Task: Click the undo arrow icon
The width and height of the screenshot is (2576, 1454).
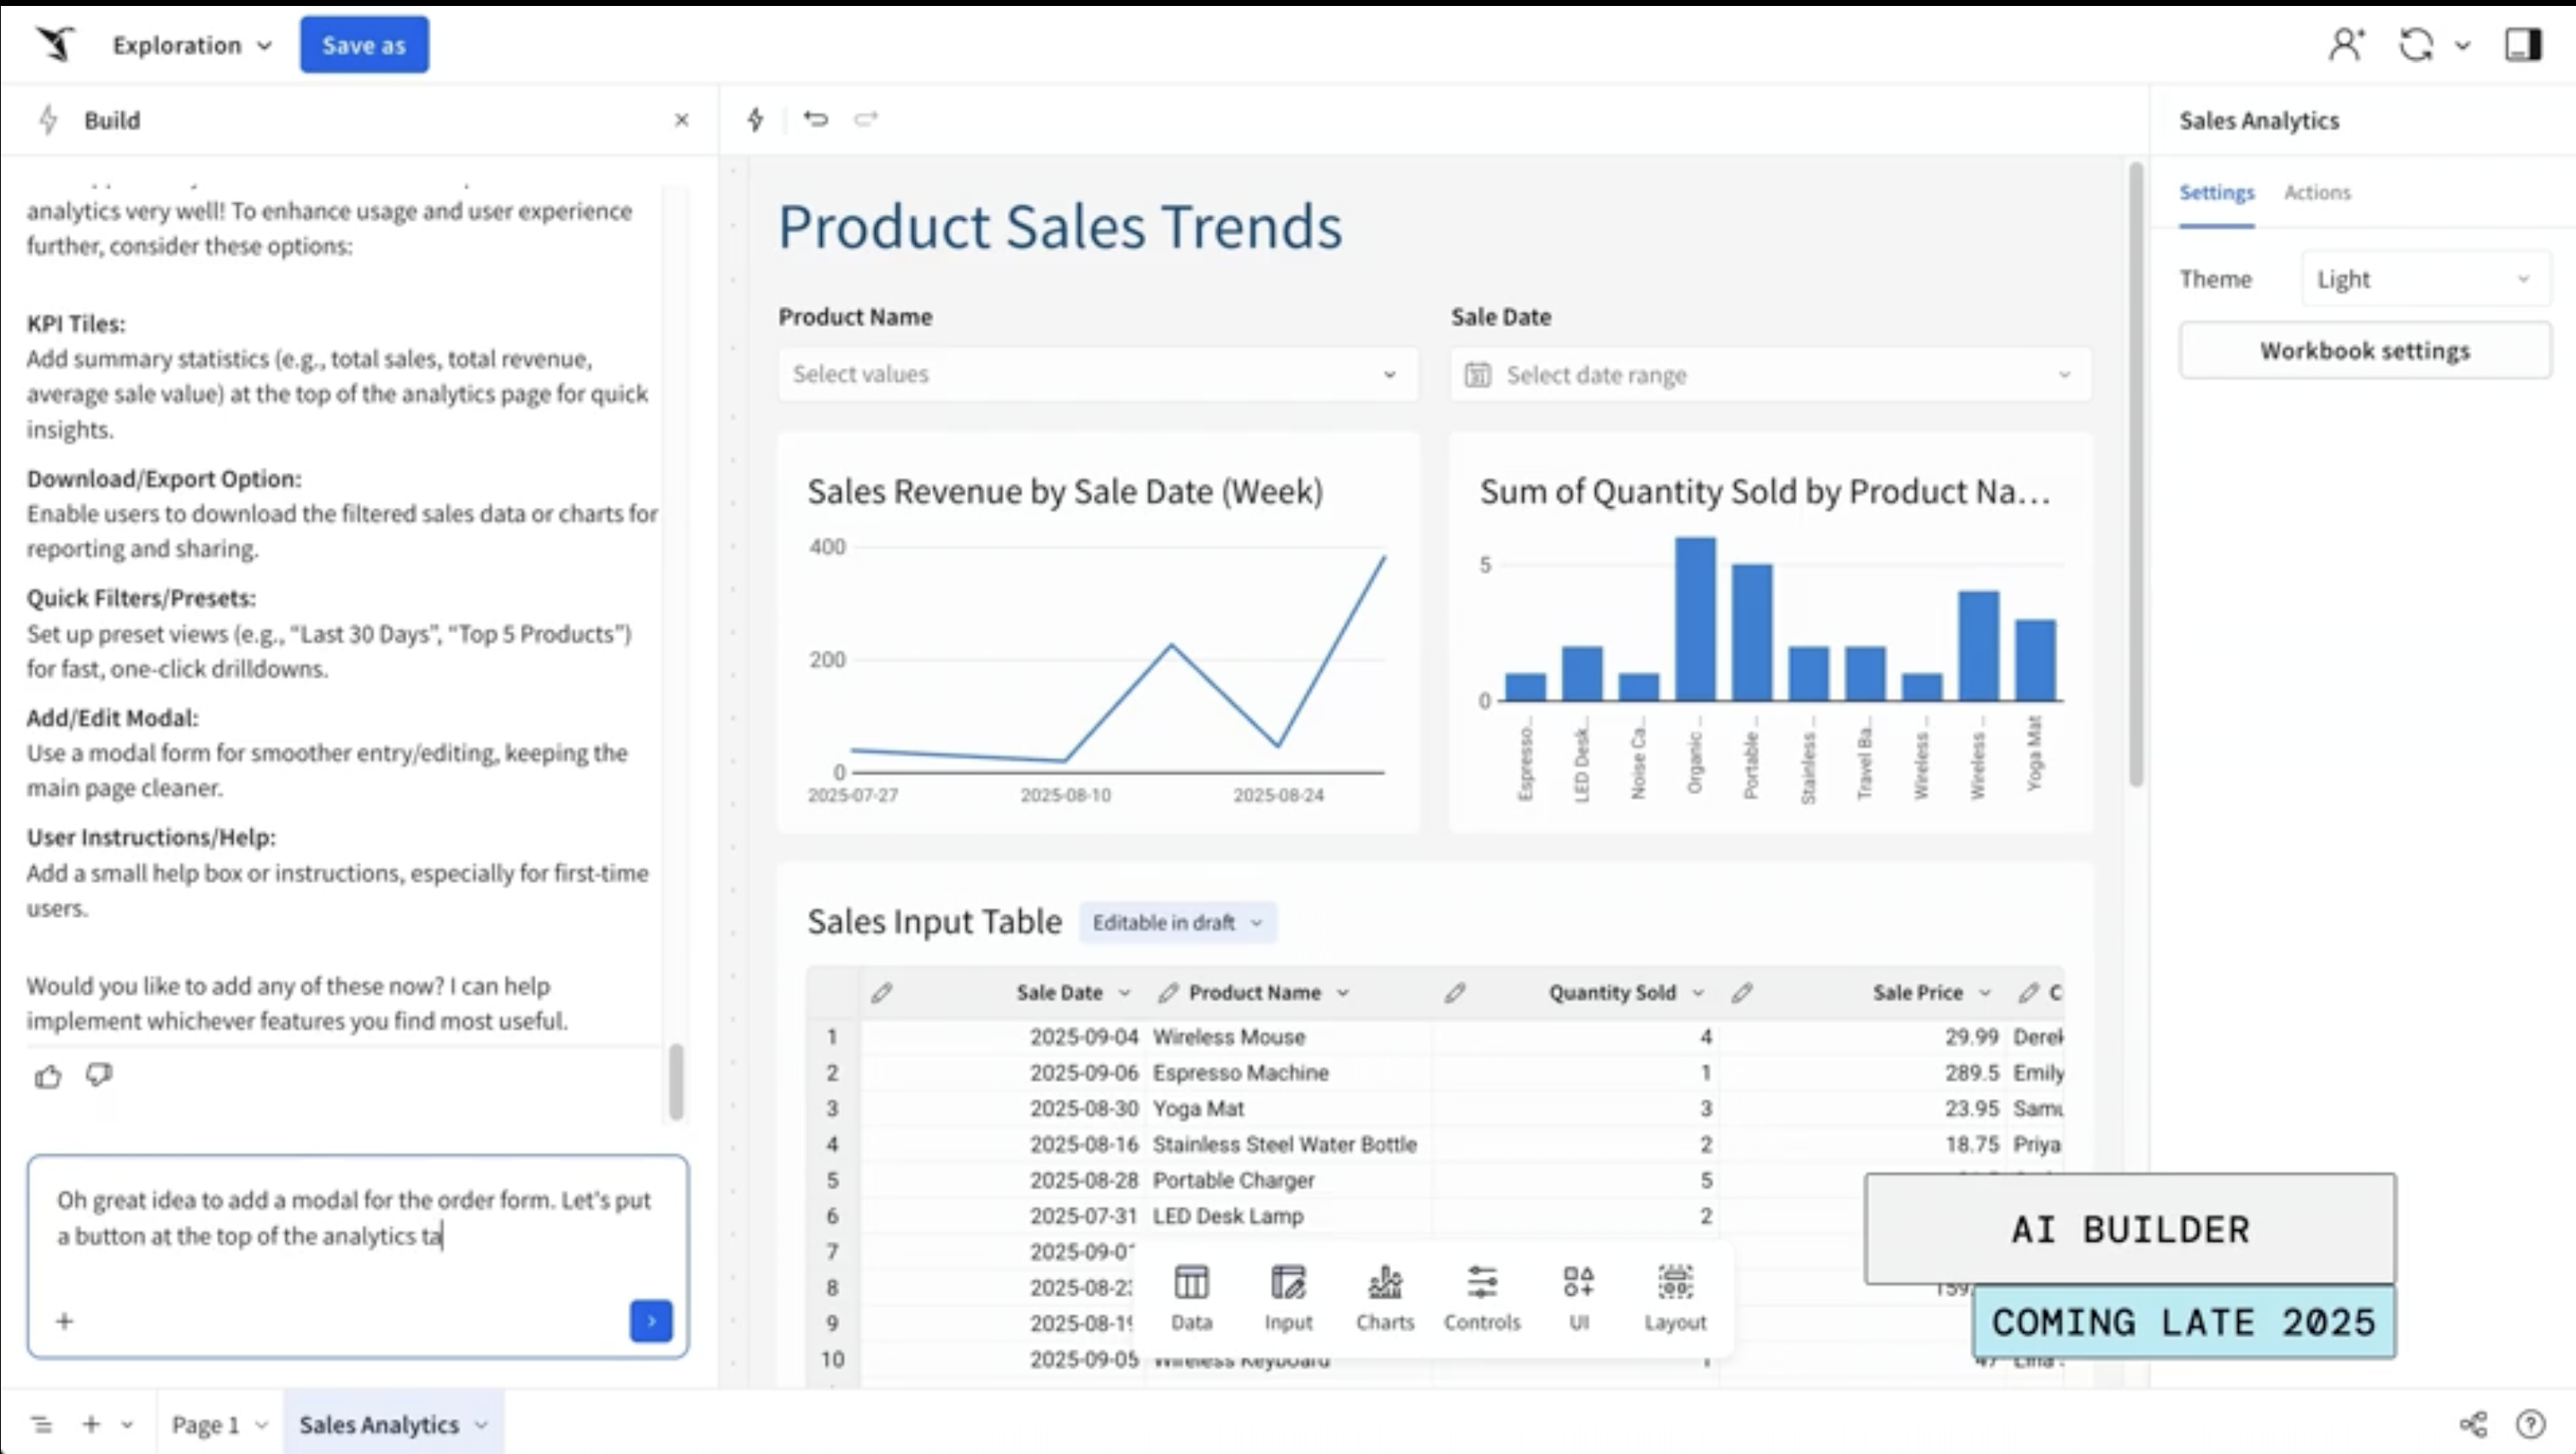Action: pos(816,119)
